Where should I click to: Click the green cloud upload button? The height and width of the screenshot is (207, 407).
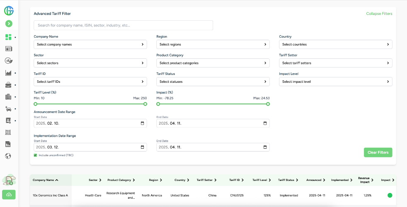pyautogui.click(x=9, y=195)
